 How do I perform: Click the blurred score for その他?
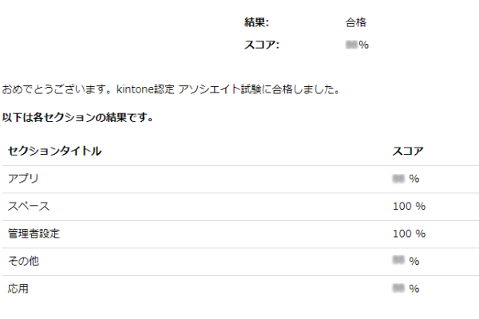pyautogui.click(x=406, y=261)
